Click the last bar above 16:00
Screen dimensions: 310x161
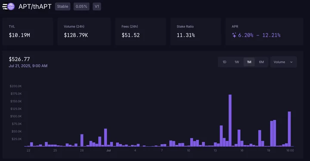tap(289, 129)
